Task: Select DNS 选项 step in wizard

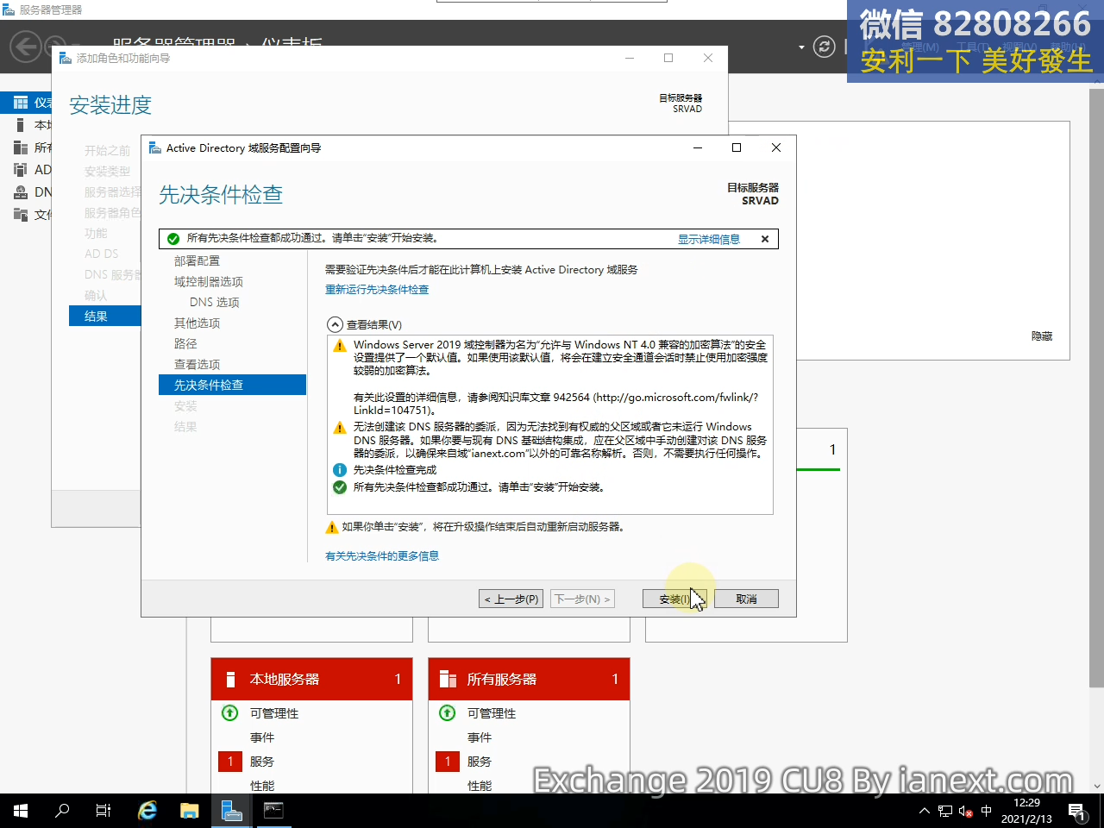Action: [215, 302]
